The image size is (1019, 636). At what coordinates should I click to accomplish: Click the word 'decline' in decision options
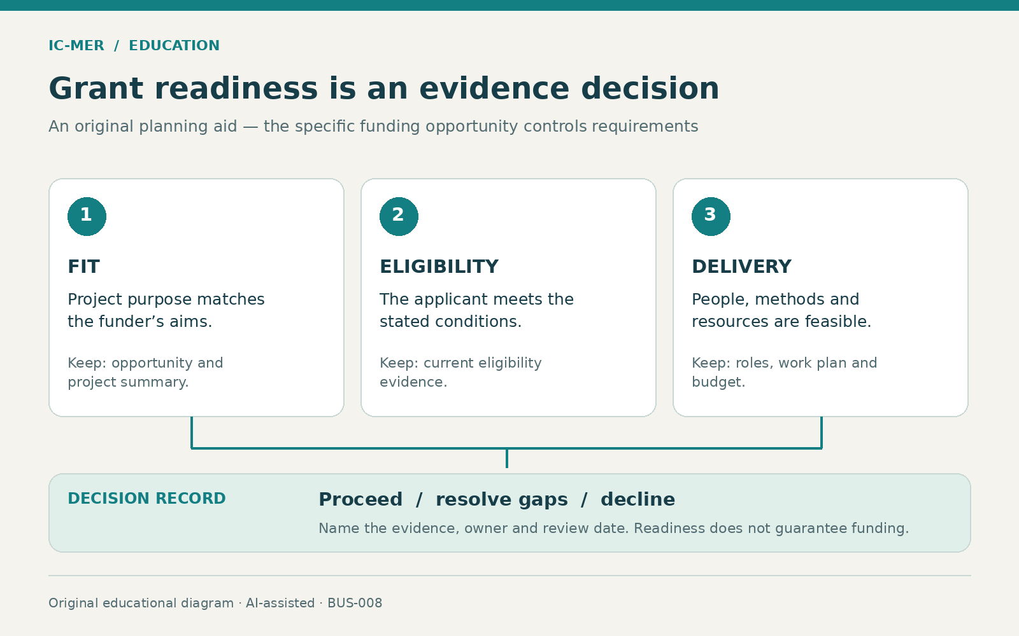[x=638, y=500]
